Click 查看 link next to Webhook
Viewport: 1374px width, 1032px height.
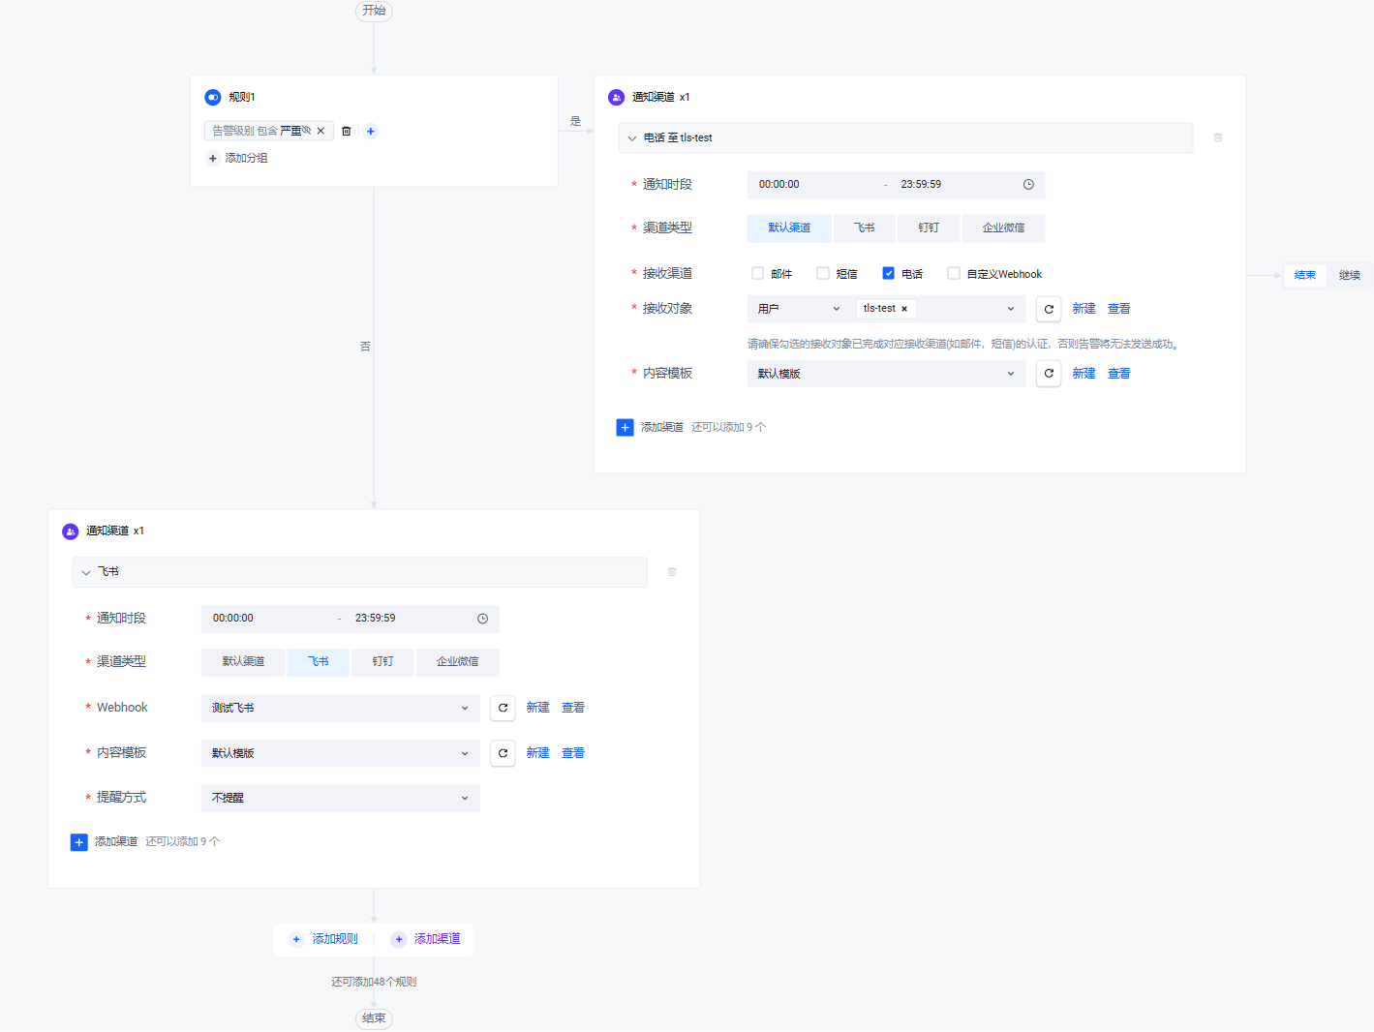pyautogui.click(x=573, y=708)
